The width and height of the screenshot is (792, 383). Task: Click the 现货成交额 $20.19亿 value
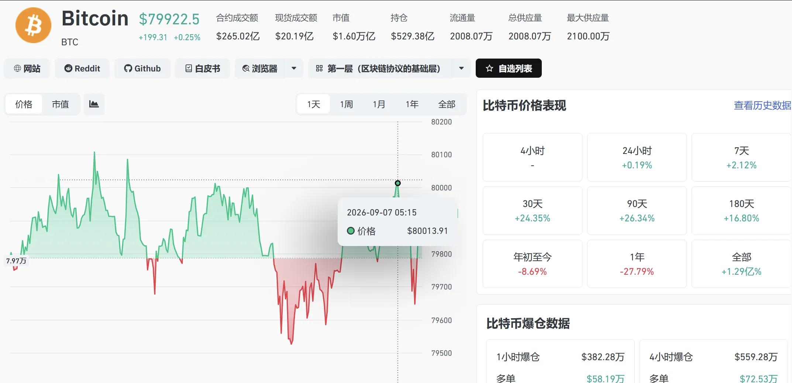(x=295, y=36)
